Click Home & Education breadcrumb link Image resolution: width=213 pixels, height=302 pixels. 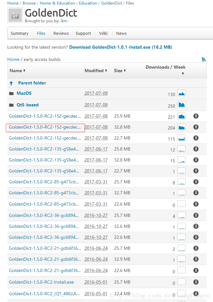pyautogui.click(x=57, y=3)
